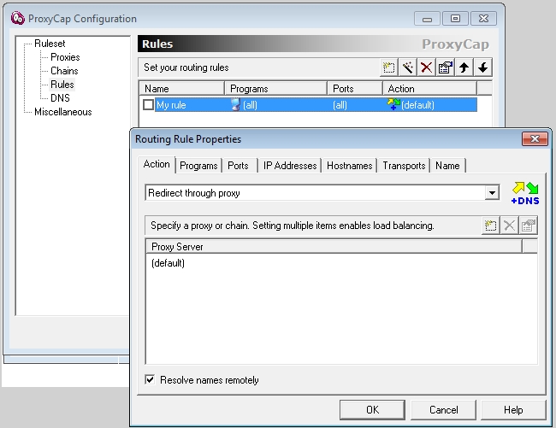Switch to the Programs tab
The width and height of the screenshot is (556, 428).
198,166
